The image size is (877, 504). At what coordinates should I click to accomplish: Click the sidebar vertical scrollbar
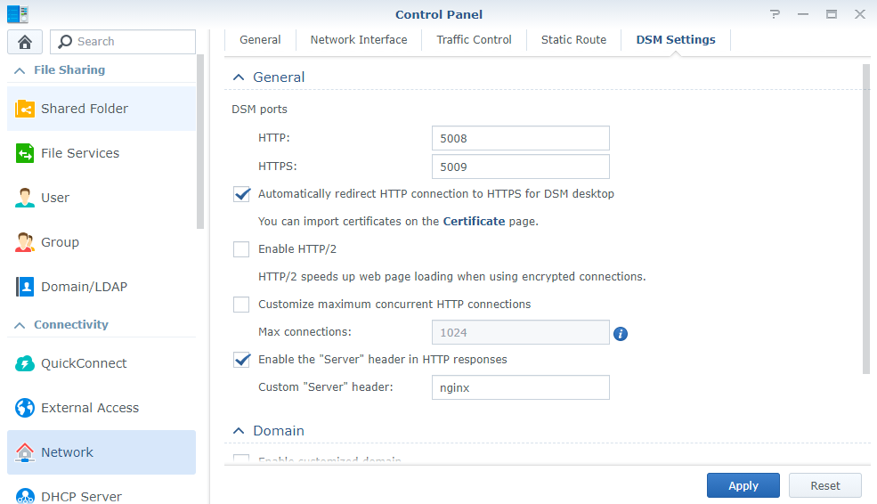tap(200, 142)
